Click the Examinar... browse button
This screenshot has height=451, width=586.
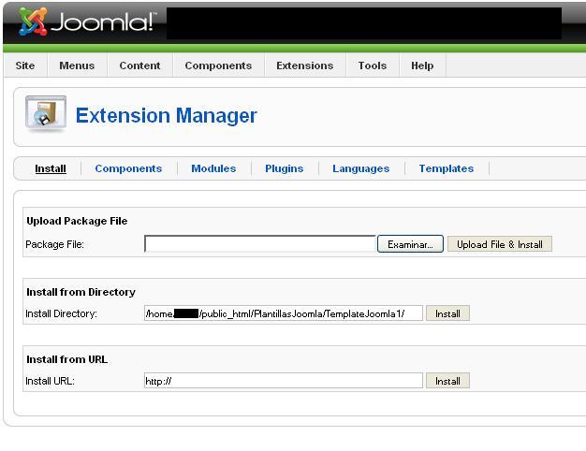coord(410,244)
